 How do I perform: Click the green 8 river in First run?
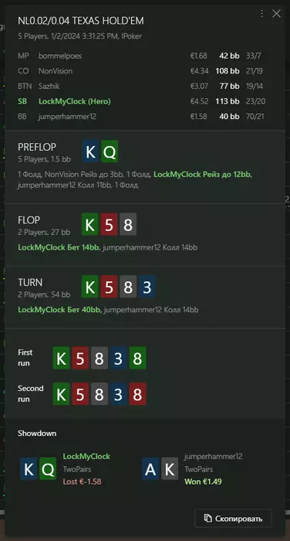coord(137,358)
